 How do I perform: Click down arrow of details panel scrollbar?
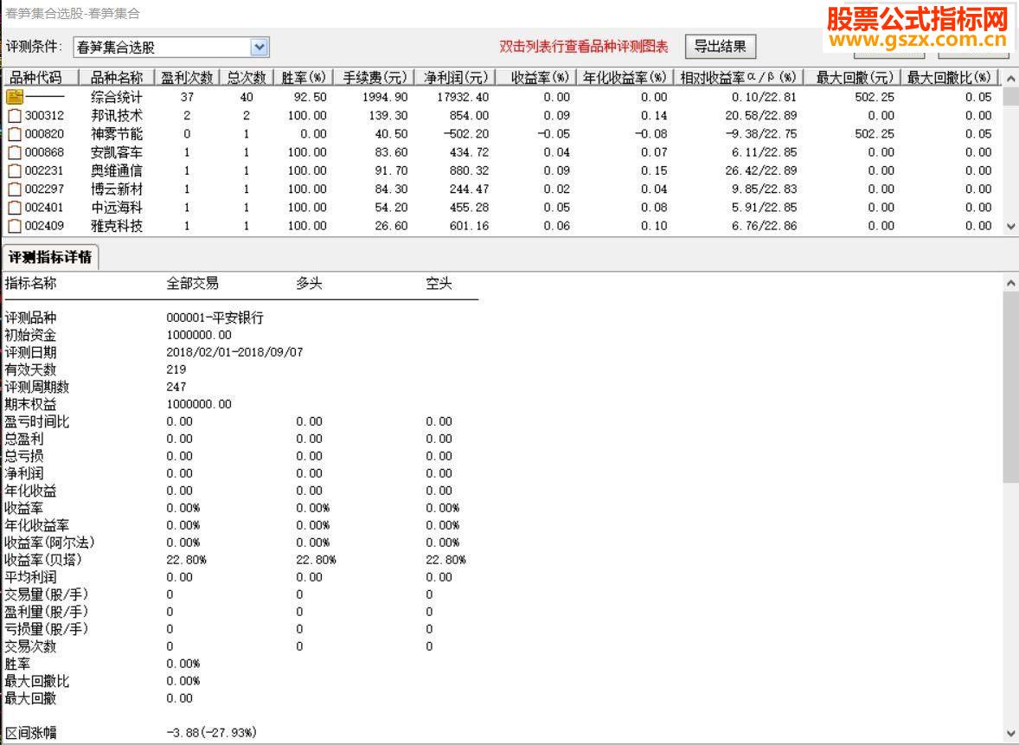point(1010,733)
